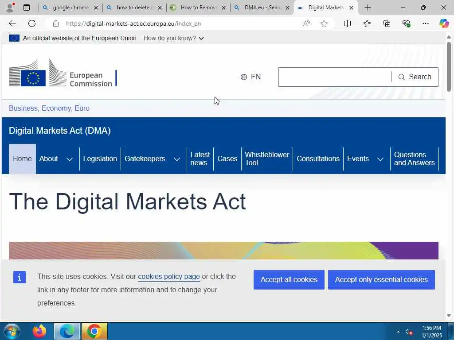The height and width of the screenshot is (340, 454).
Task: Close the 'How to Remove' tab
Action: pyautogui.click(x=223, y=8)
